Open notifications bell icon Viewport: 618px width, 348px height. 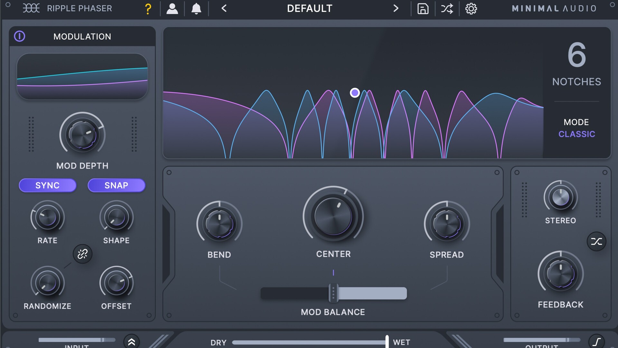[x=196, y=9]
